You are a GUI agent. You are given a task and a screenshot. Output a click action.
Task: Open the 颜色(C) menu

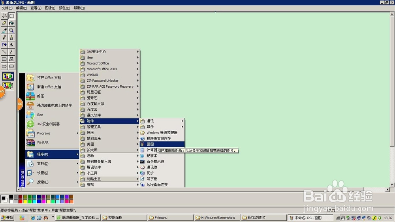[64, 8]
